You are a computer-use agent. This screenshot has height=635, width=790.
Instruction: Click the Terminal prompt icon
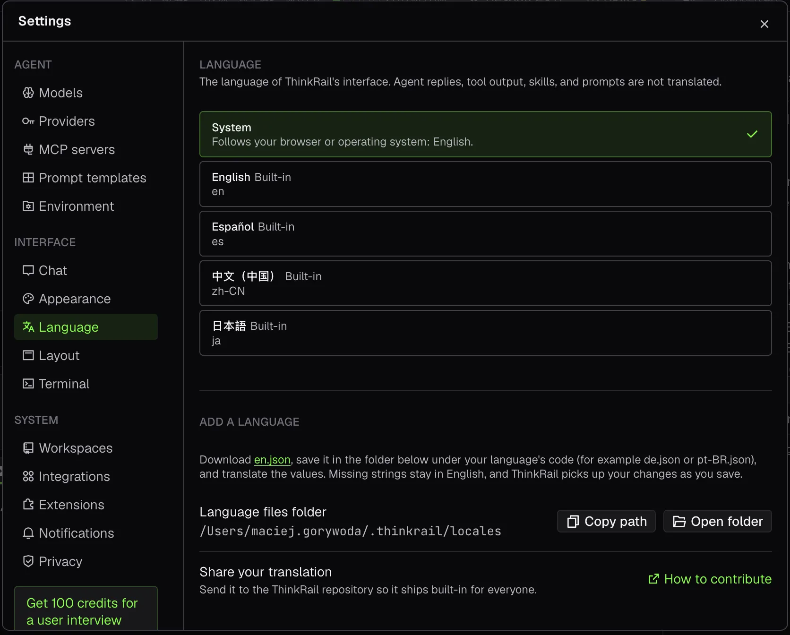click(28, 384)
